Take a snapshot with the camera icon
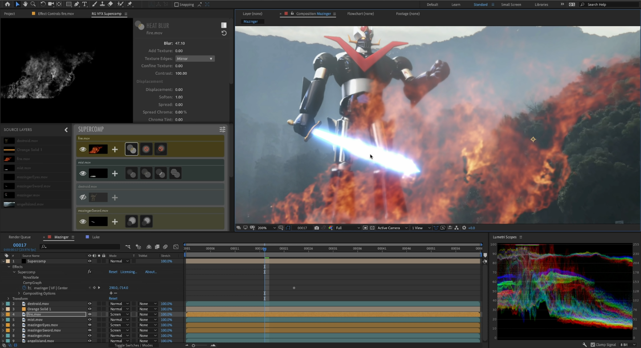The image size is (641, 348). pos(316,228)
